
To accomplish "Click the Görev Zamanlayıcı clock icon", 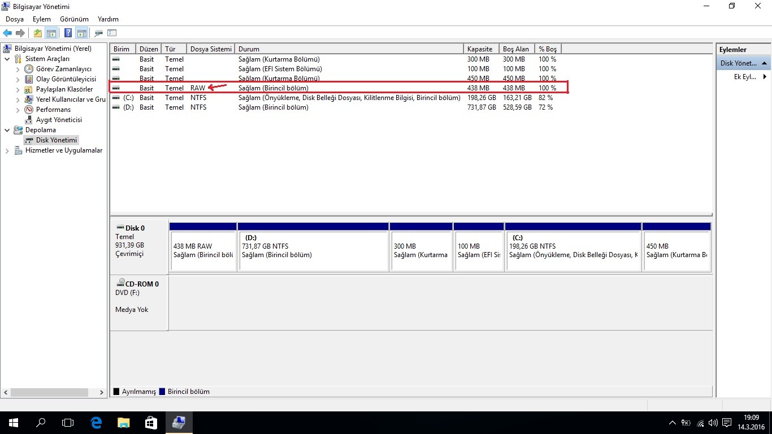I will (29, 69).
